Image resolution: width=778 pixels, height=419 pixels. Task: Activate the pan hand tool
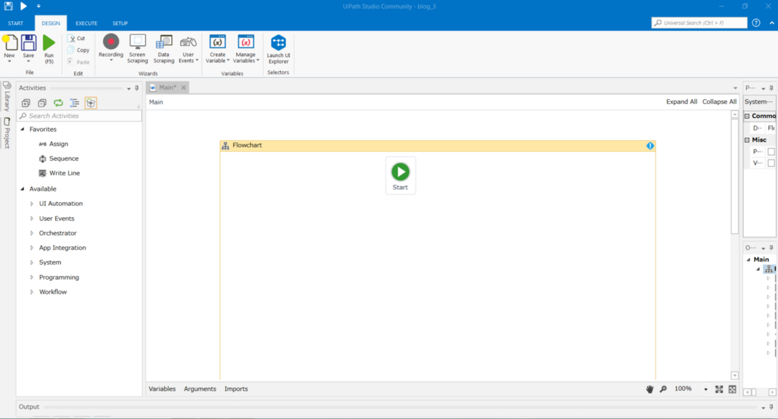point(650,389)
